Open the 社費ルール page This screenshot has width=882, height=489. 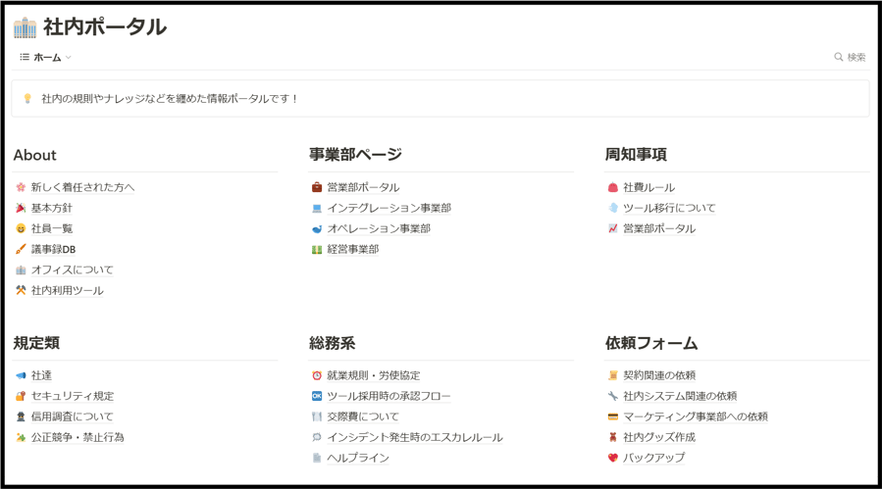tap(649, 187)
